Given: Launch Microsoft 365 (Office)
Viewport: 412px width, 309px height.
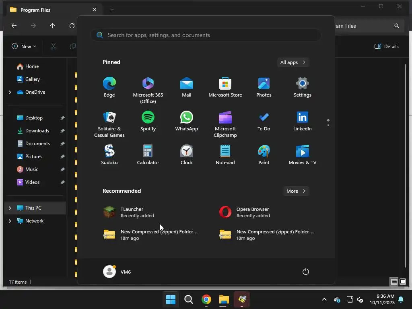Looking at the screenshot, I should 148,91.
